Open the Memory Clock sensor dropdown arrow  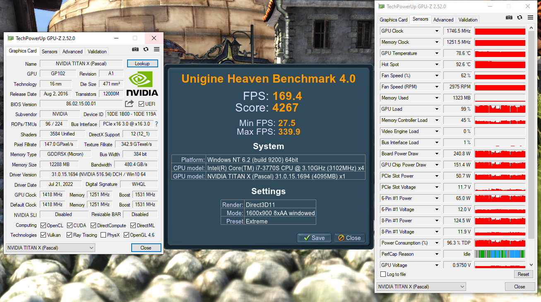[437, 42]
